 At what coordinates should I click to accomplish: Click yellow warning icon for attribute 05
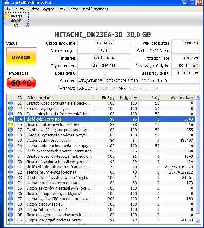coord(11,125)
